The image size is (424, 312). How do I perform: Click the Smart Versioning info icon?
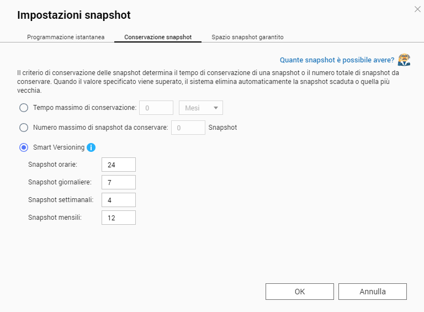click(92, 147)
